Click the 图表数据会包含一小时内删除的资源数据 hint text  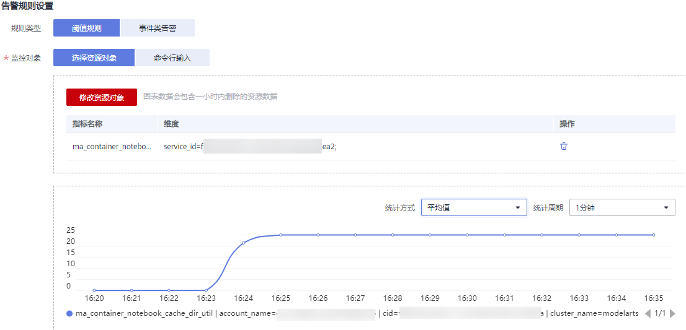(210, 97)
